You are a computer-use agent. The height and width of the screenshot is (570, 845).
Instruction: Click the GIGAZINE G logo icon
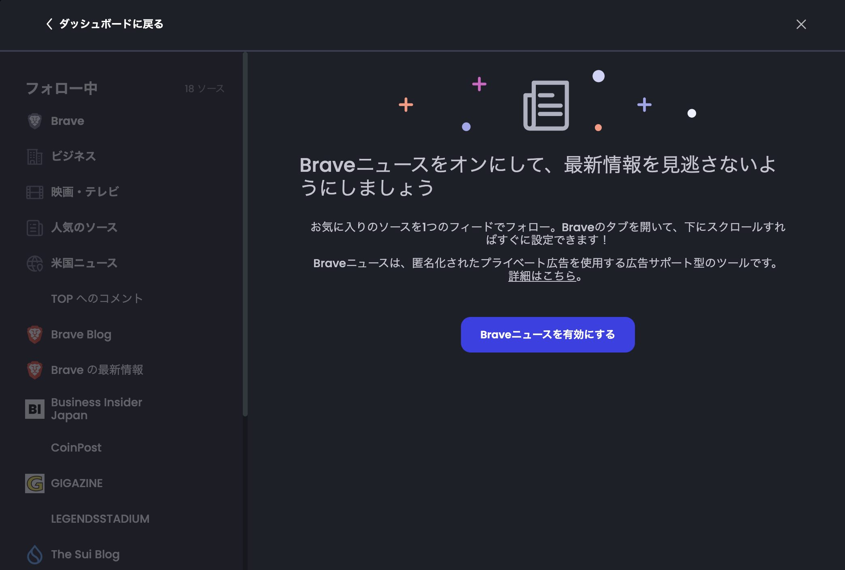pos(35,483)
